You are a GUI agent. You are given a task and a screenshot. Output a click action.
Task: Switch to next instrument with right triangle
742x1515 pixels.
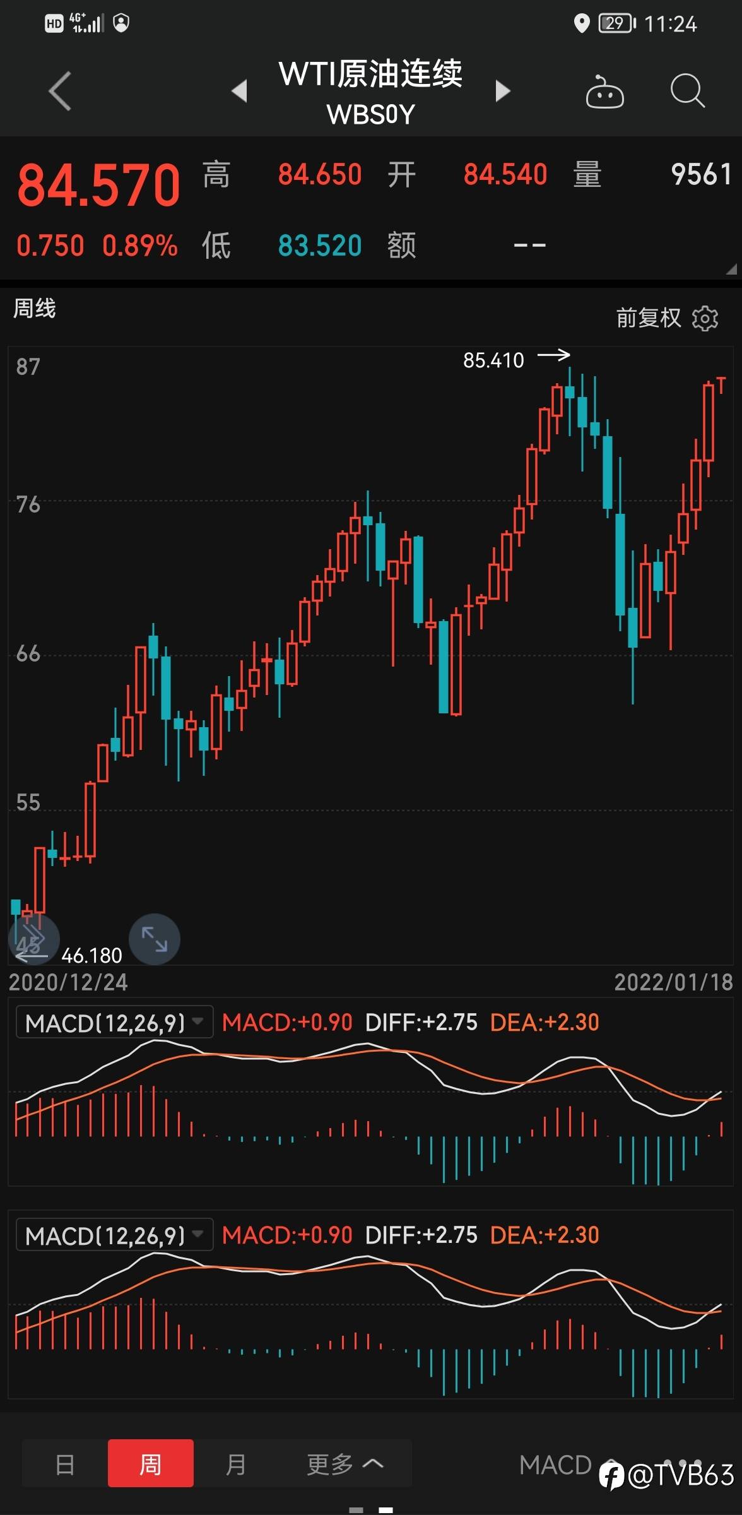(502, 91)
